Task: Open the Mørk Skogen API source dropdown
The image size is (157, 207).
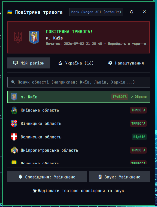Action: pos(96,12)
